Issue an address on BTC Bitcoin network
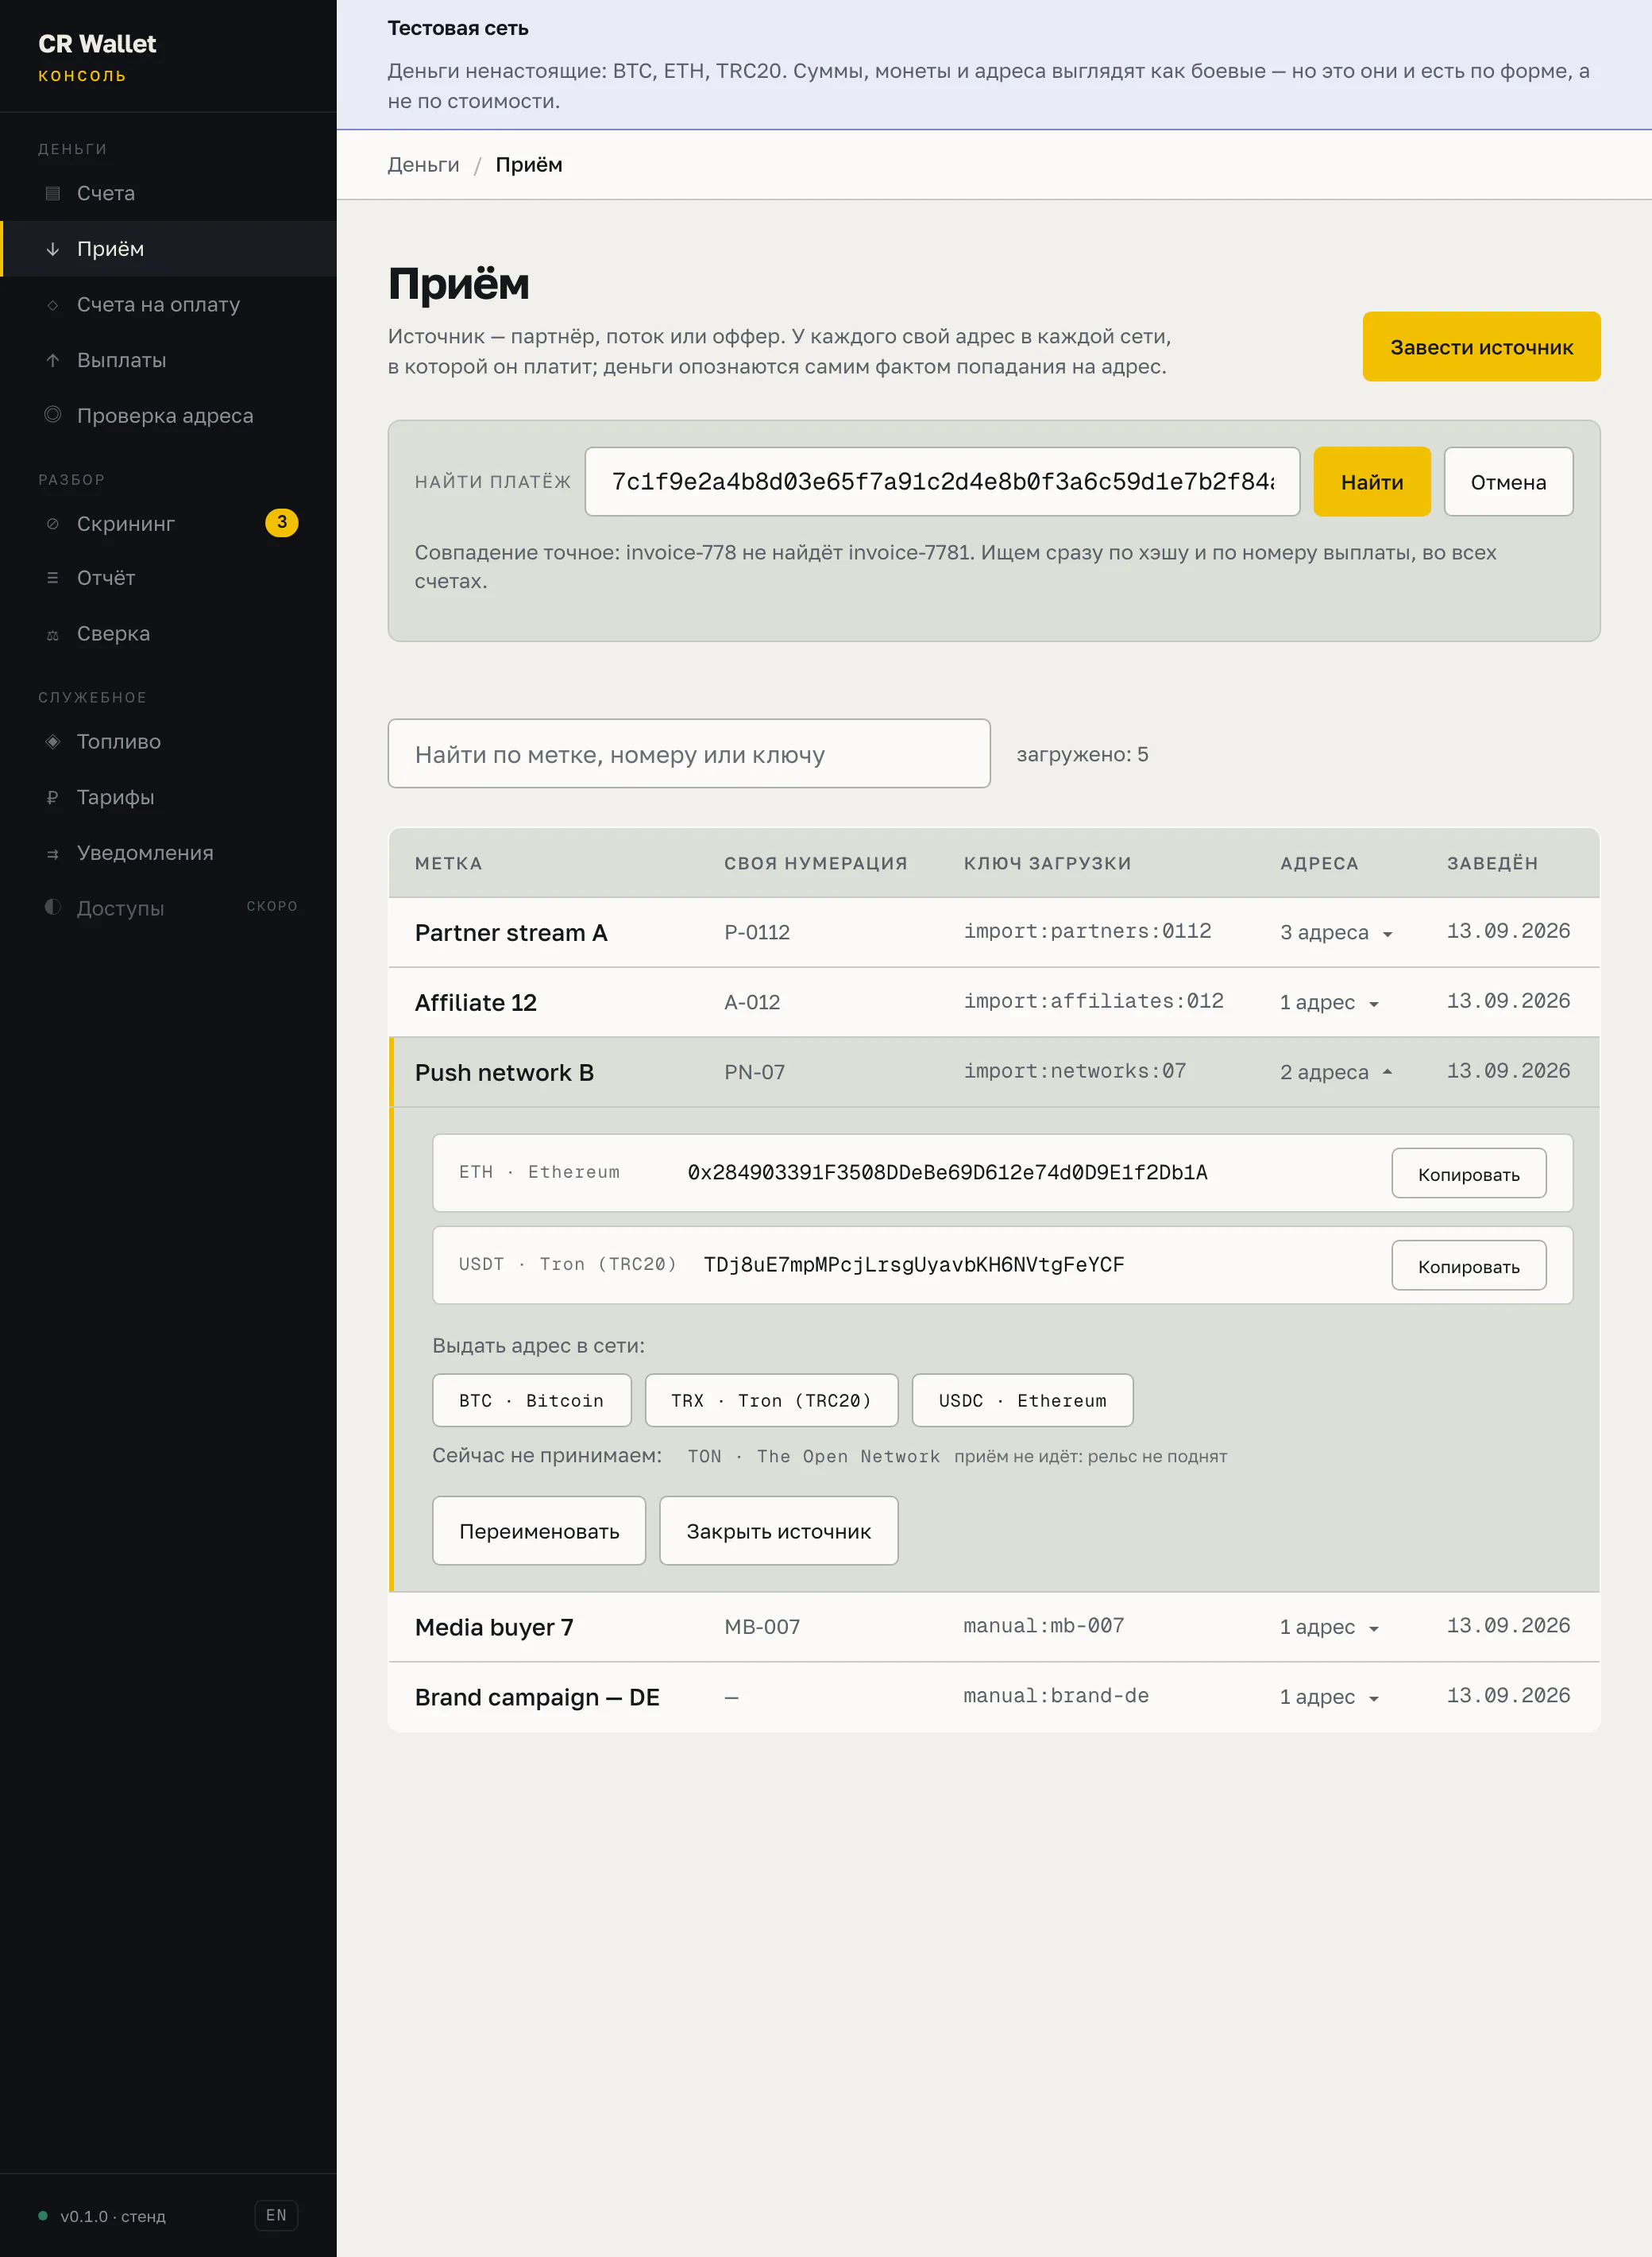Image resolution: width=1652 pixels, height=2257 pixels. (x=531, y=1399)
